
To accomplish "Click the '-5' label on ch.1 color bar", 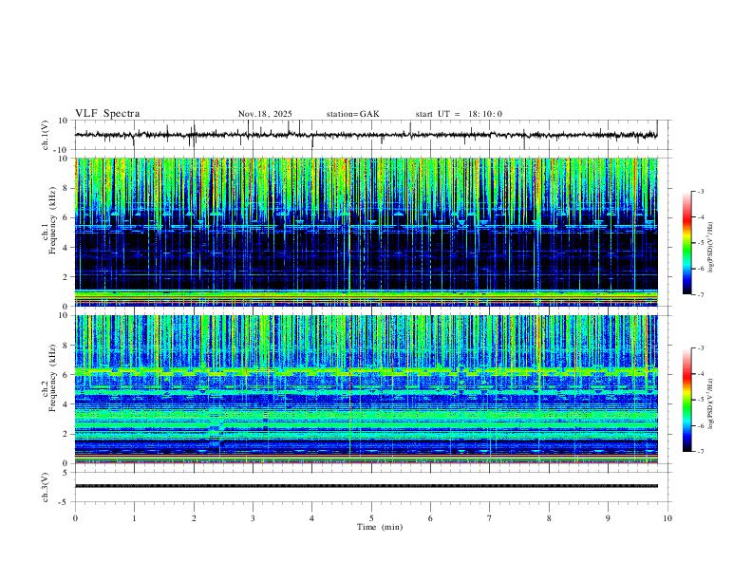I will [700, 243].
